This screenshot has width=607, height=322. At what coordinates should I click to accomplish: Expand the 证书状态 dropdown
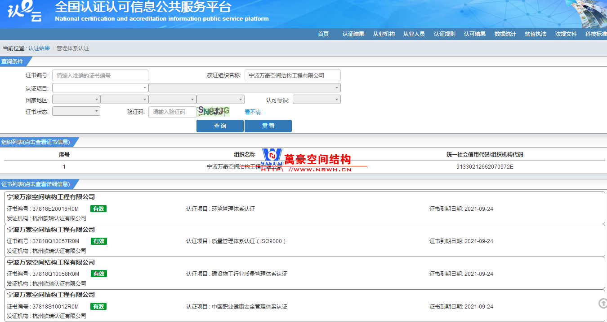tap(76, 111)
